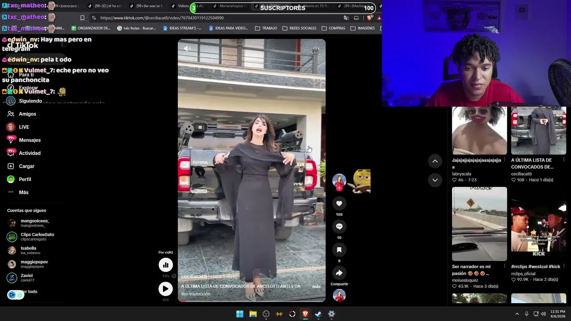Open the REDES SOCIALES bookmarks folder
The image size is (571, 321).
click(x=299, y=28)
